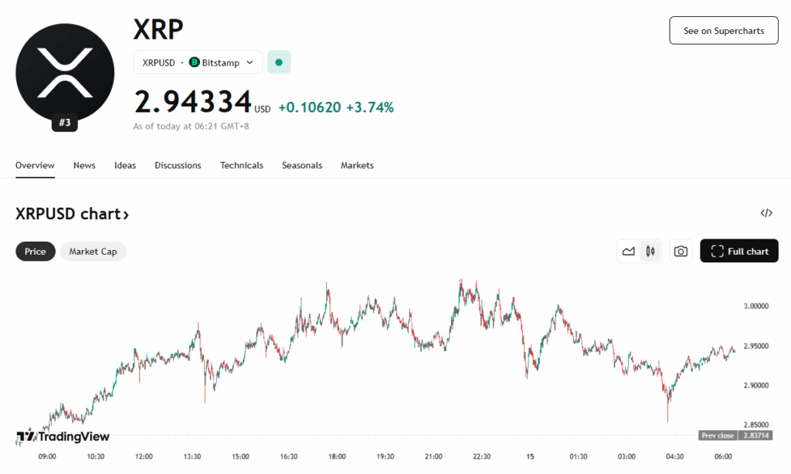
Task: Click the 15:00 time axis label
Action: (x=241, y=456)
